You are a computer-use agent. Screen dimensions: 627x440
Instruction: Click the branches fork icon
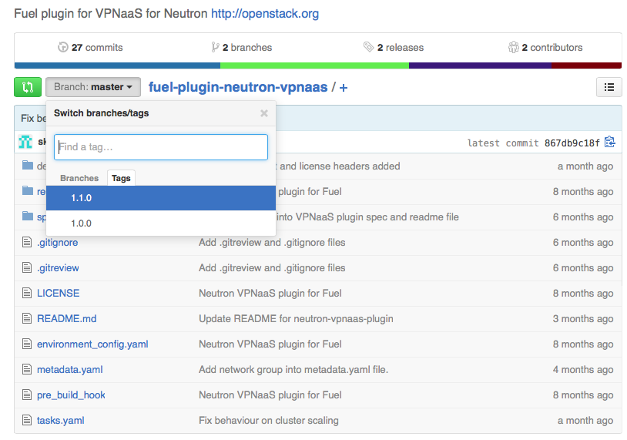tap(215, 47)
